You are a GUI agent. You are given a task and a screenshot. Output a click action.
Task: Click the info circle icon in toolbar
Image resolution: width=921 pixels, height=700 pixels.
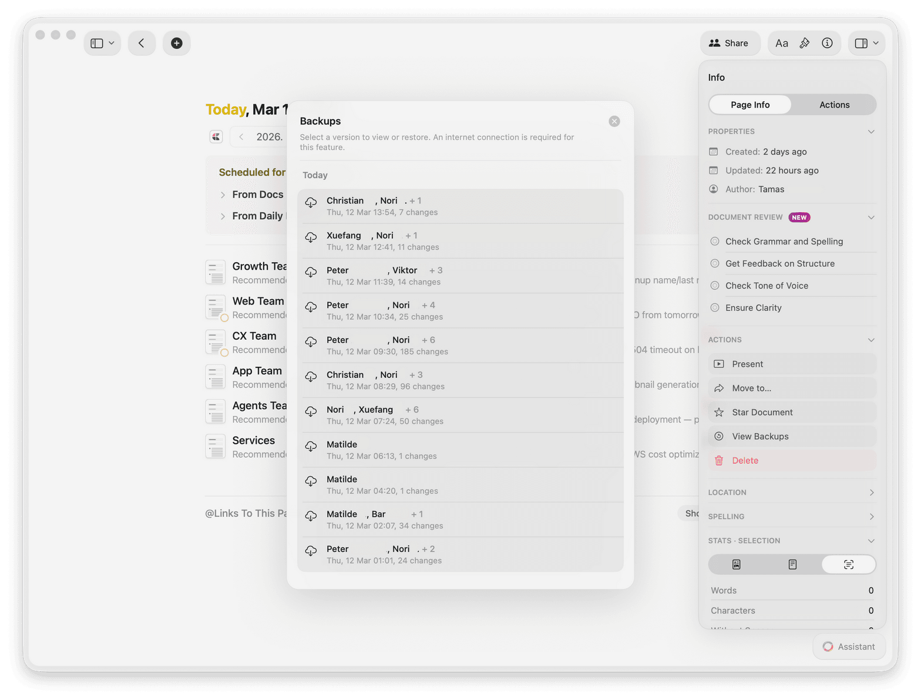[x=827, y=43]
